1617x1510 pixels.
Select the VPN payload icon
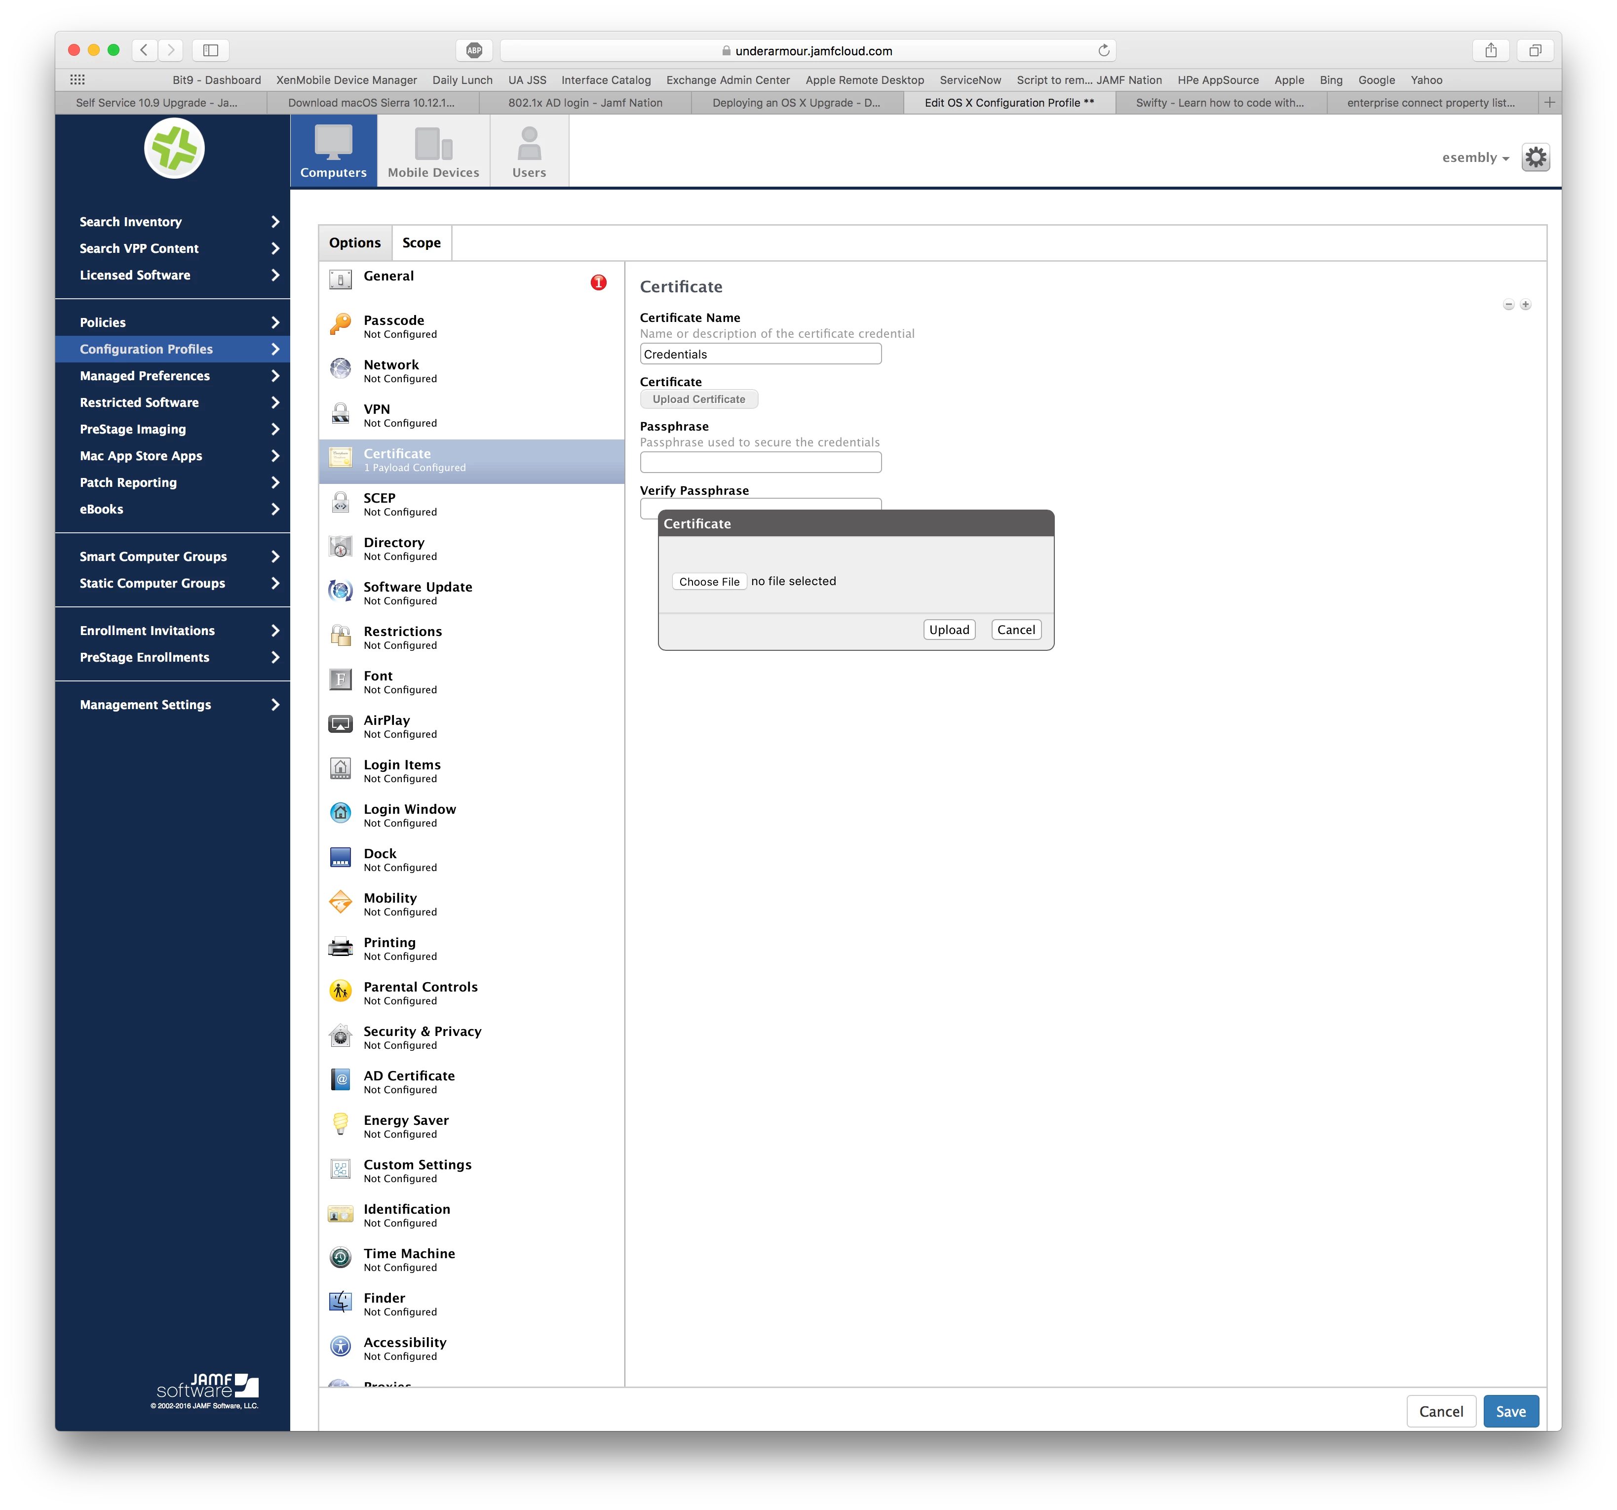340,414
